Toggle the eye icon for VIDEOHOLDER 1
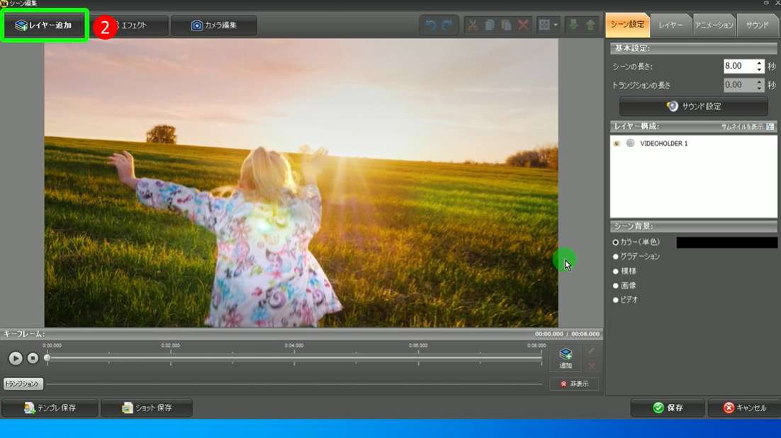 [x=617, y=144]
